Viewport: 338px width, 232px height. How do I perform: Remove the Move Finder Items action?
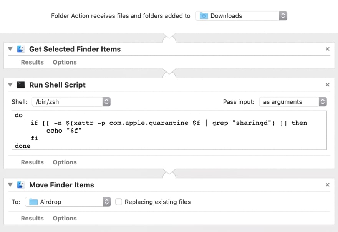pyautogui.click(x=327, y=185)
